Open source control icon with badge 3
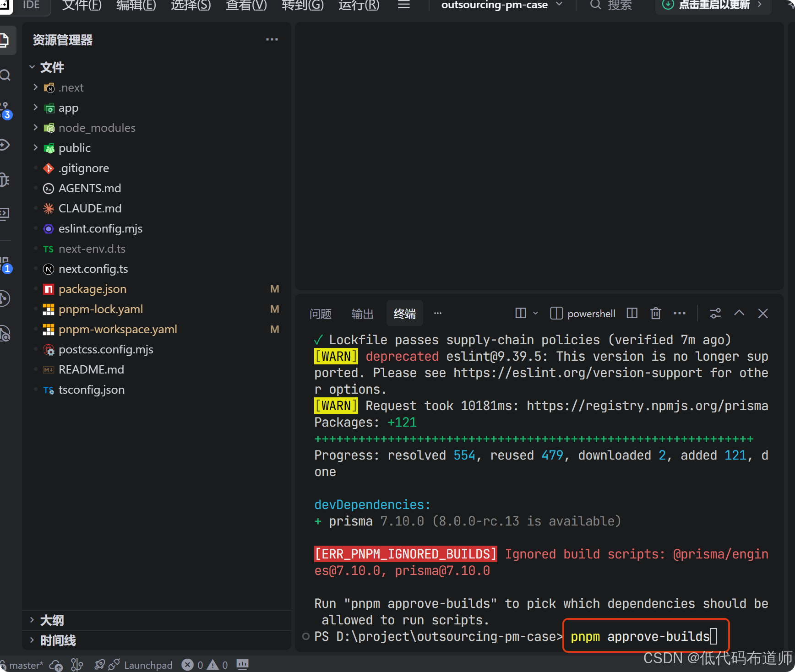Viewport: 795px width, 672px height. pos(5,110)
